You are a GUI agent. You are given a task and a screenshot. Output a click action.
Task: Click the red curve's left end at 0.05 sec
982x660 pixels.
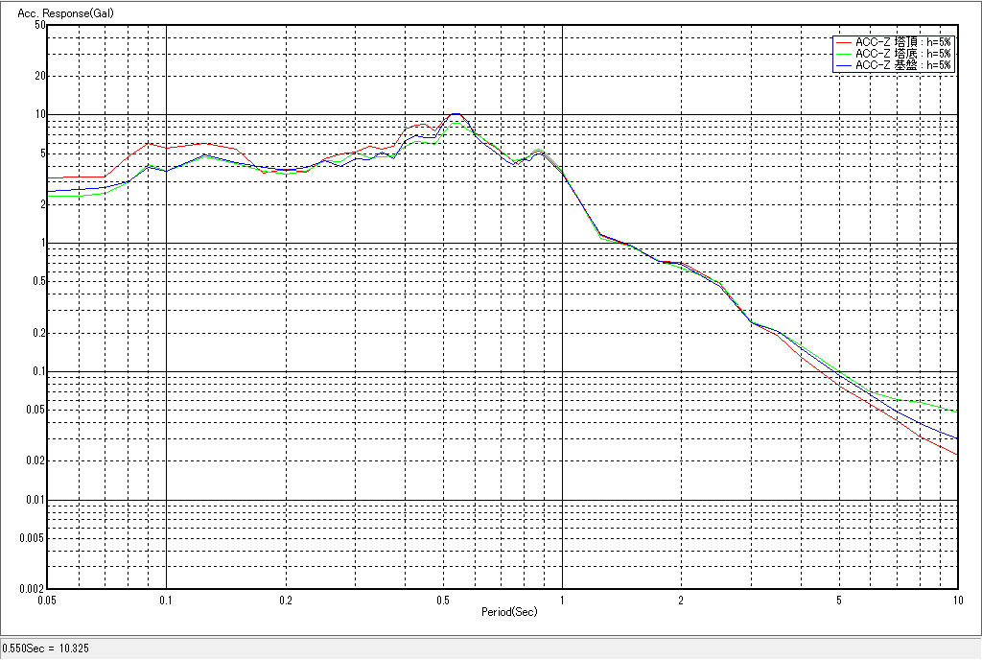coord(50,177)
